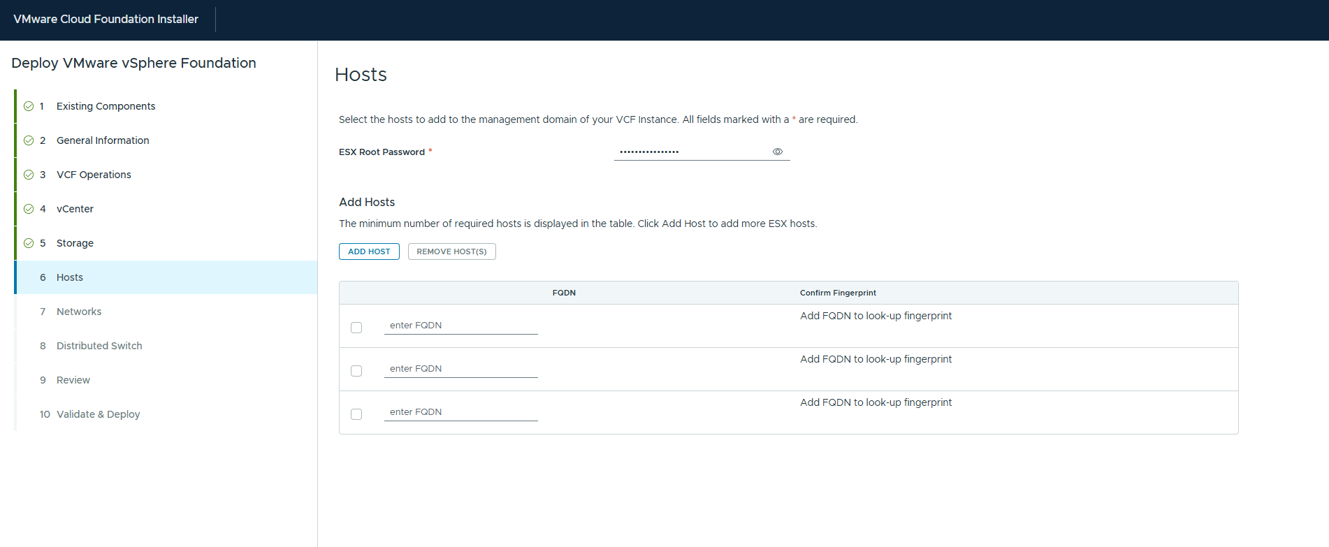
Task: Select the first host row checkbox
Action: click(x=356, y=328)
